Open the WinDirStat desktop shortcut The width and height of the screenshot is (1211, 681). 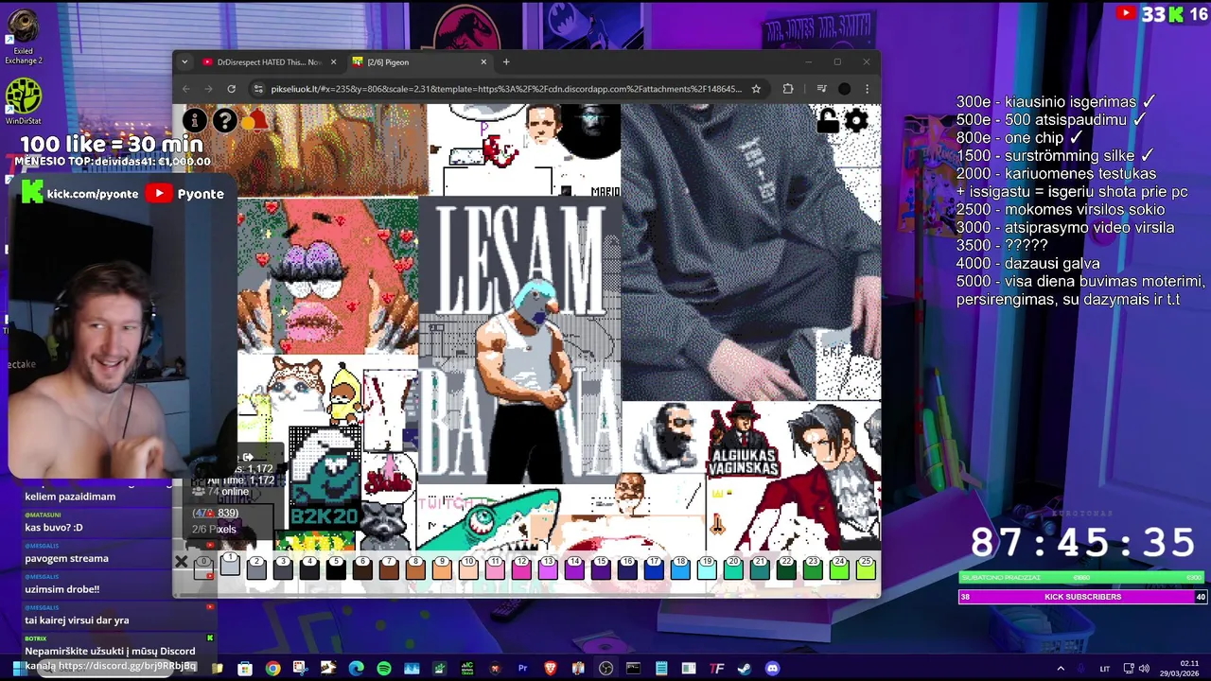[23, 102]
